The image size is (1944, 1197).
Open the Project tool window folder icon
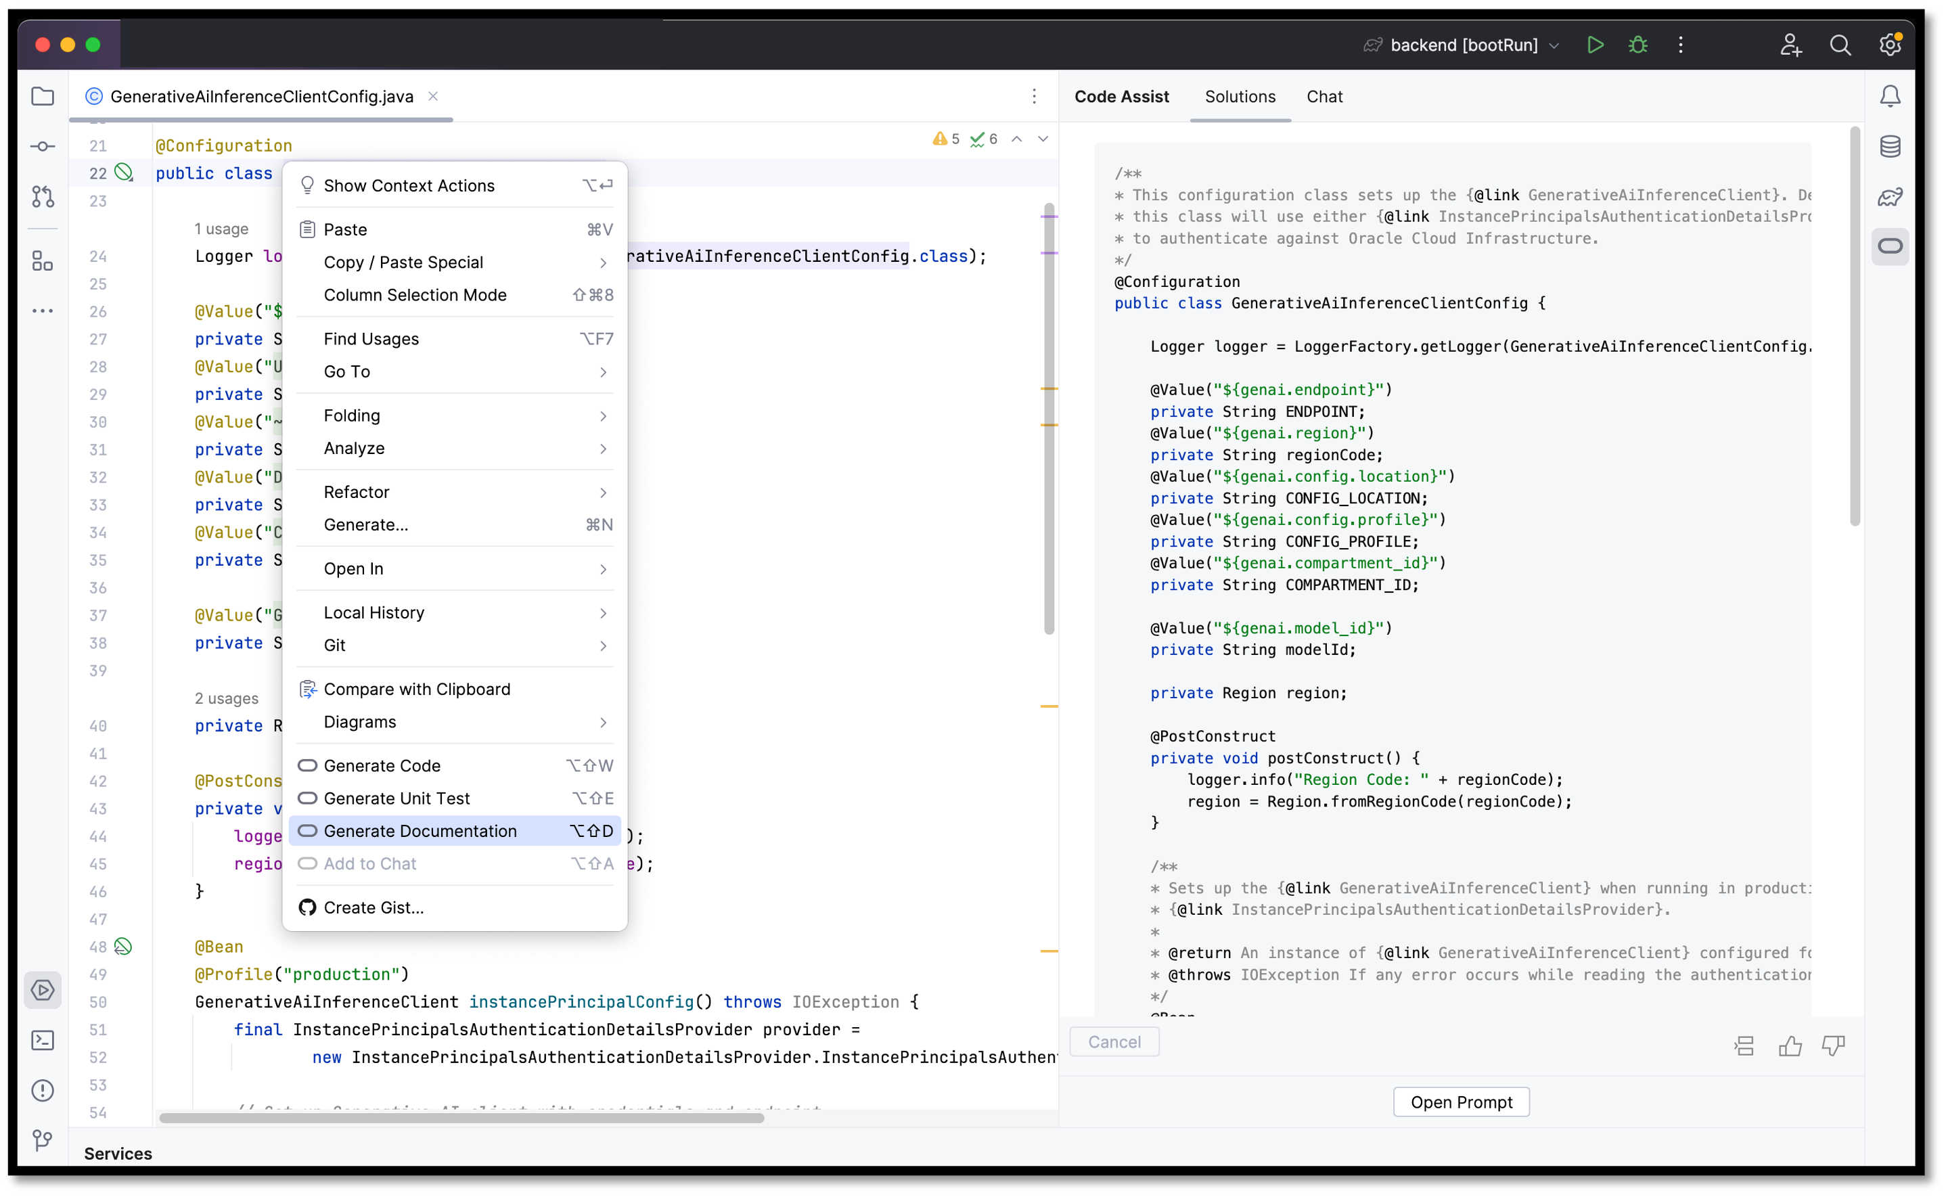coord(43,96)
